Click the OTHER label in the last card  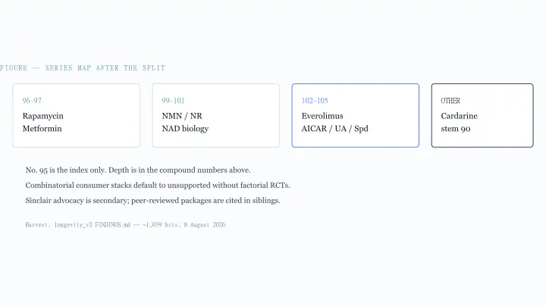point(450,101)
